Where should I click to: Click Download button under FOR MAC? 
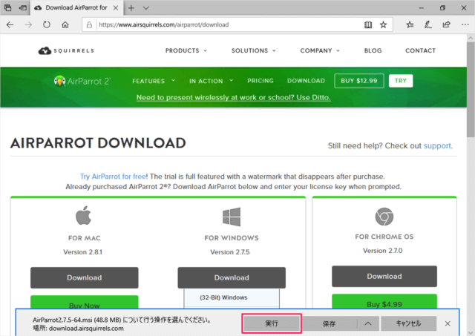click(x=84, y=277)
